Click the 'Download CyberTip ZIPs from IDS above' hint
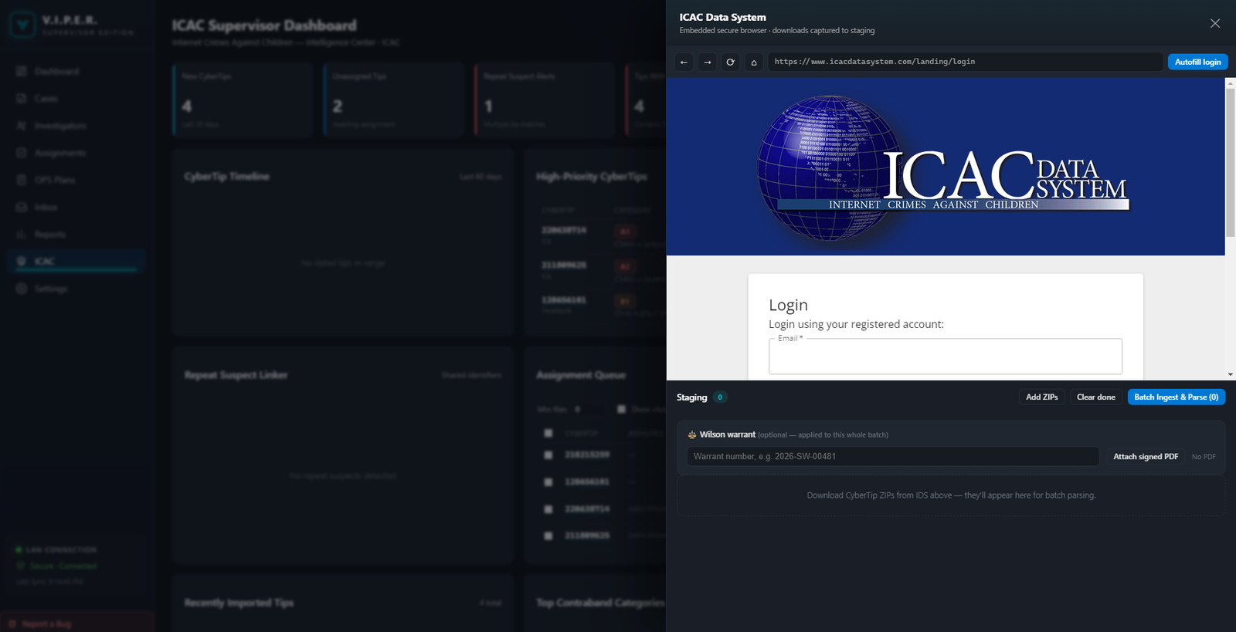 [x=951, y=495]
